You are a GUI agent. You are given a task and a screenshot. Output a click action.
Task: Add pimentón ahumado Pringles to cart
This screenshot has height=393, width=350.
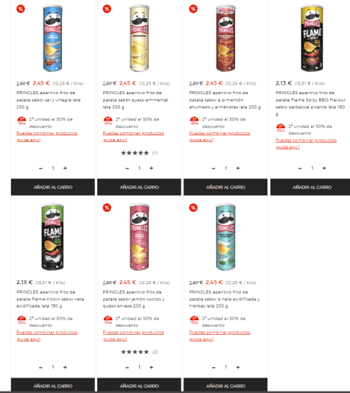click(225, 187)
